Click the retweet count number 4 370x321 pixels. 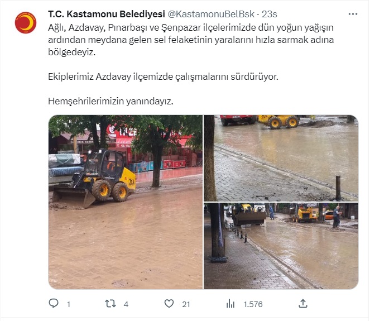click(x=126, y=304)
